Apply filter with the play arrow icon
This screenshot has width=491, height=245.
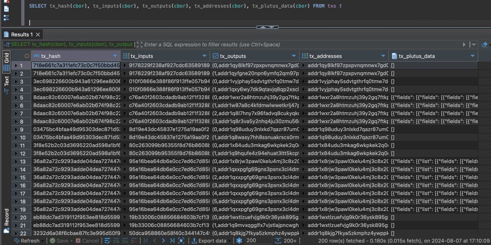point(464,45)
